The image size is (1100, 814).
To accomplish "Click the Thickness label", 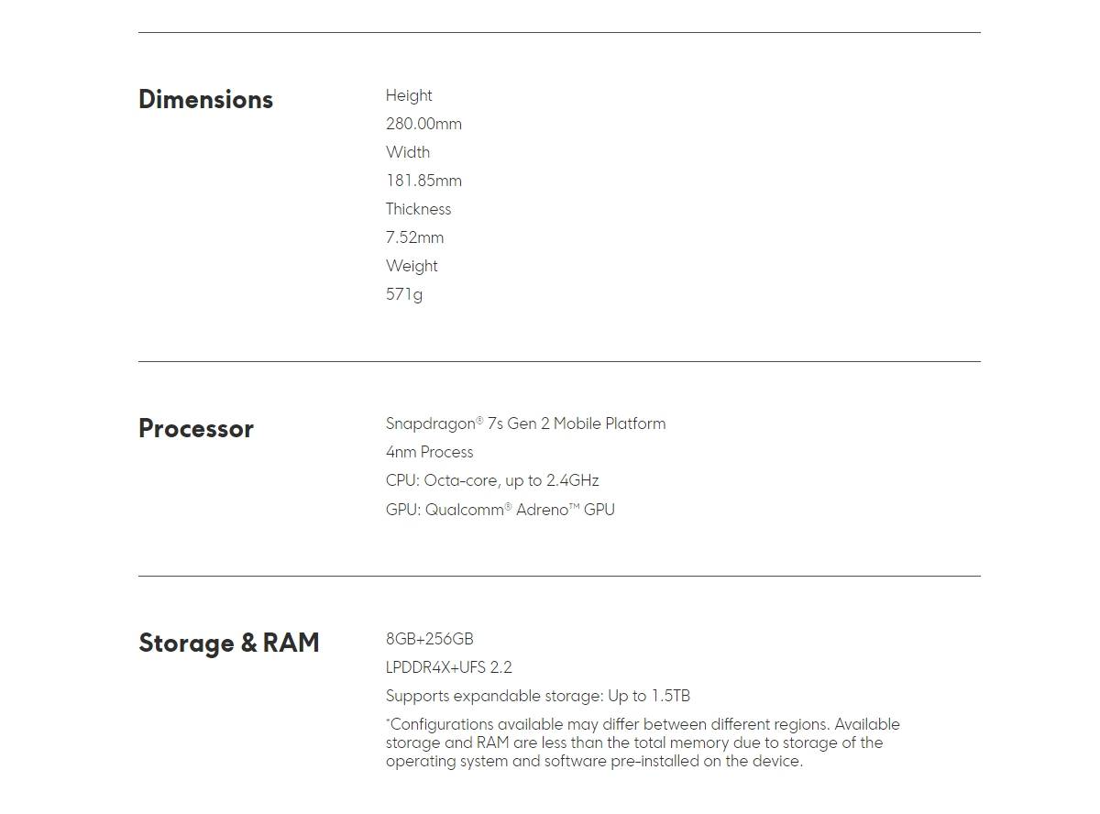I will tap(418, 209).
